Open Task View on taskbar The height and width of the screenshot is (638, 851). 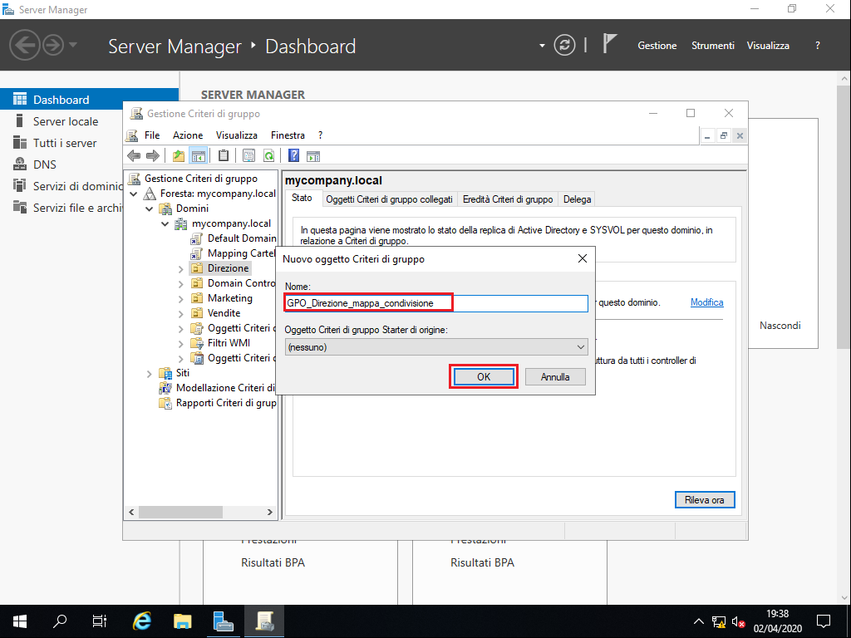coord(100,621)
